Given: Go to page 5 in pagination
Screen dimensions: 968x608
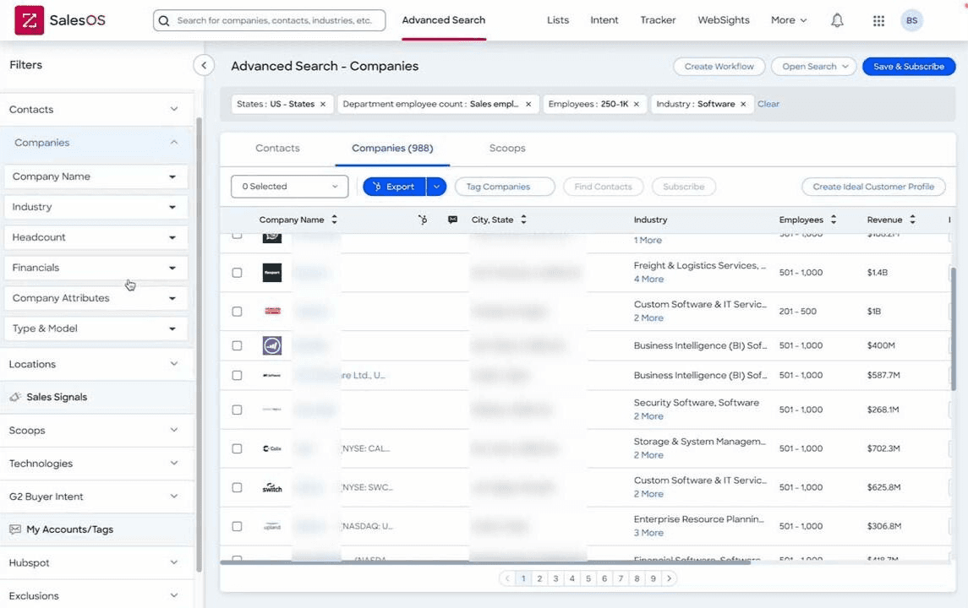Looking at the screenshot, I should pyautogui.click(x=588, y=578).
